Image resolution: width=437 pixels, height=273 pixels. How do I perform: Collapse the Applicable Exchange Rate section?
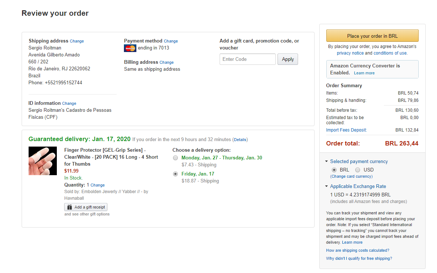327,187
